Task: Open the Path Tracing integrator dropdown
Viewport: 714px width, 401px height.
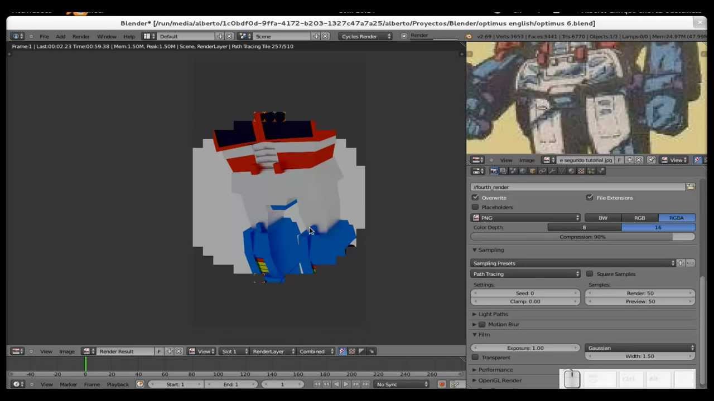Action: (526, 274)
